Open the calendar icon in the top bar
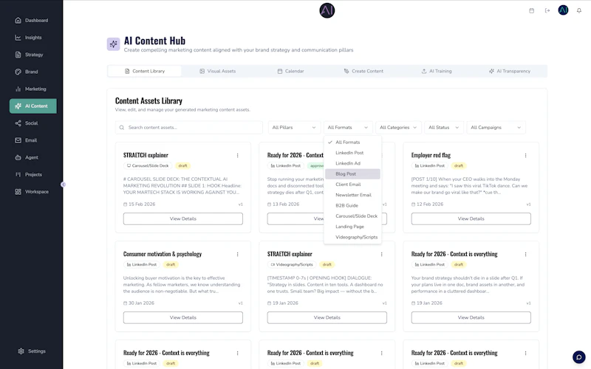Image resolution: width=591 pixels, height=369 pixels. tap(531, 10)
